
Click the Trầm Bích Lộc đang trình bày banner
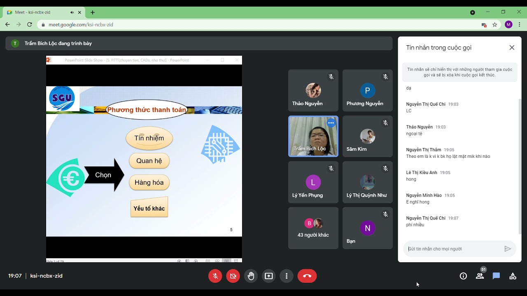199,44
